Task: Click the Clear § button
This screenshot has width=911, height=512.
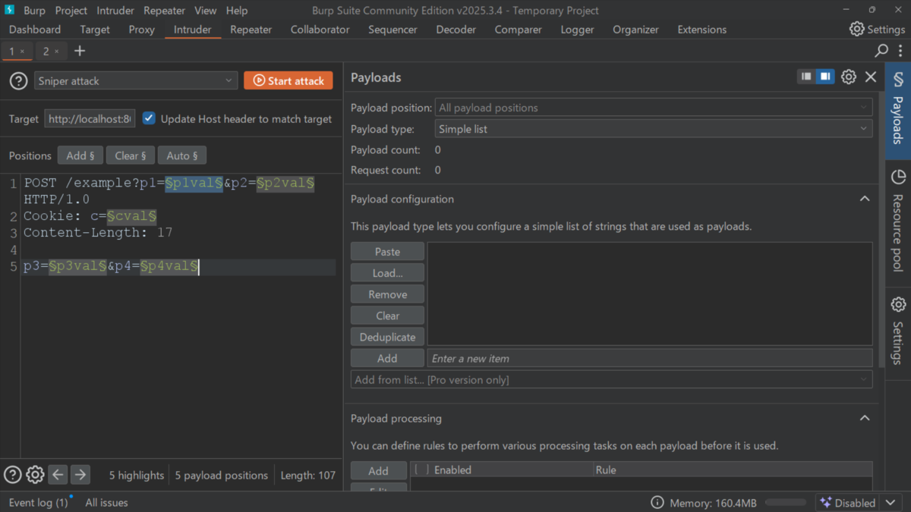Action: (130, 155)
